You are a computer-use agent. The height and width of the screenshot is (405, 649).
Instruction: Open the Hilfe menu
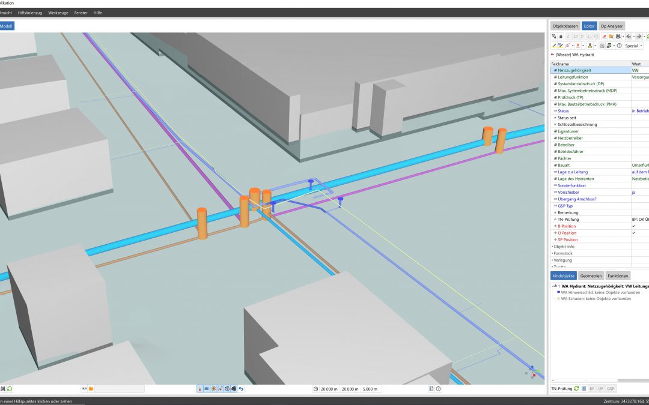98,13
